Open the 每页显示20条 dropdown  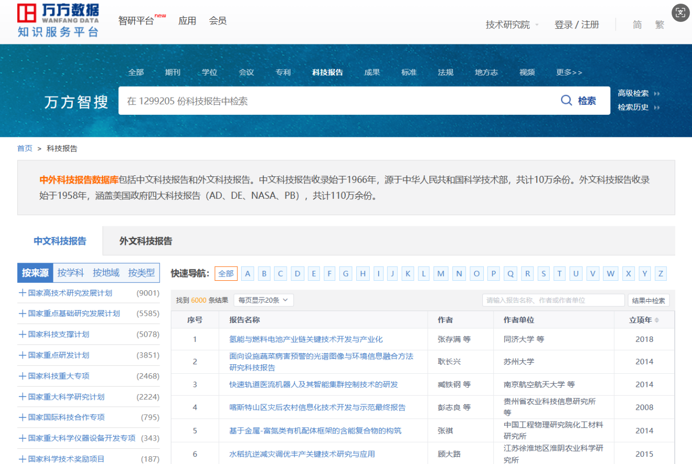(264, 300)
